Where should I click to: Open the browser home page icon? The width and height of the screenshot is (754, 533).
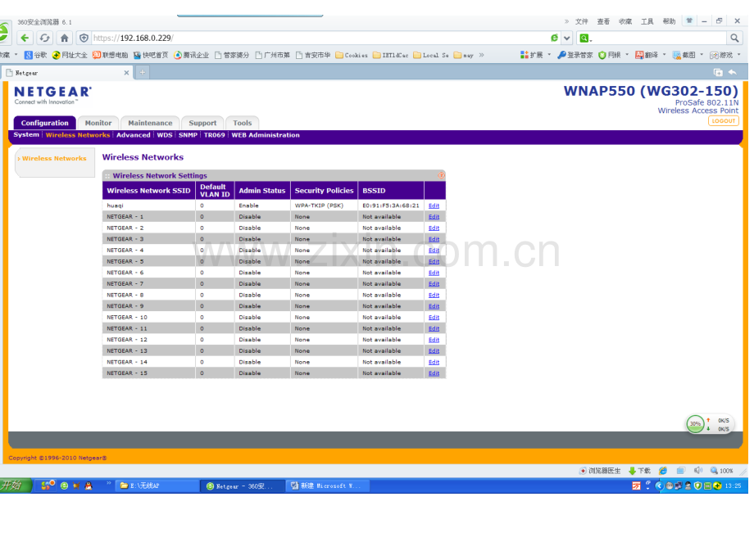[x=65, y=38]
